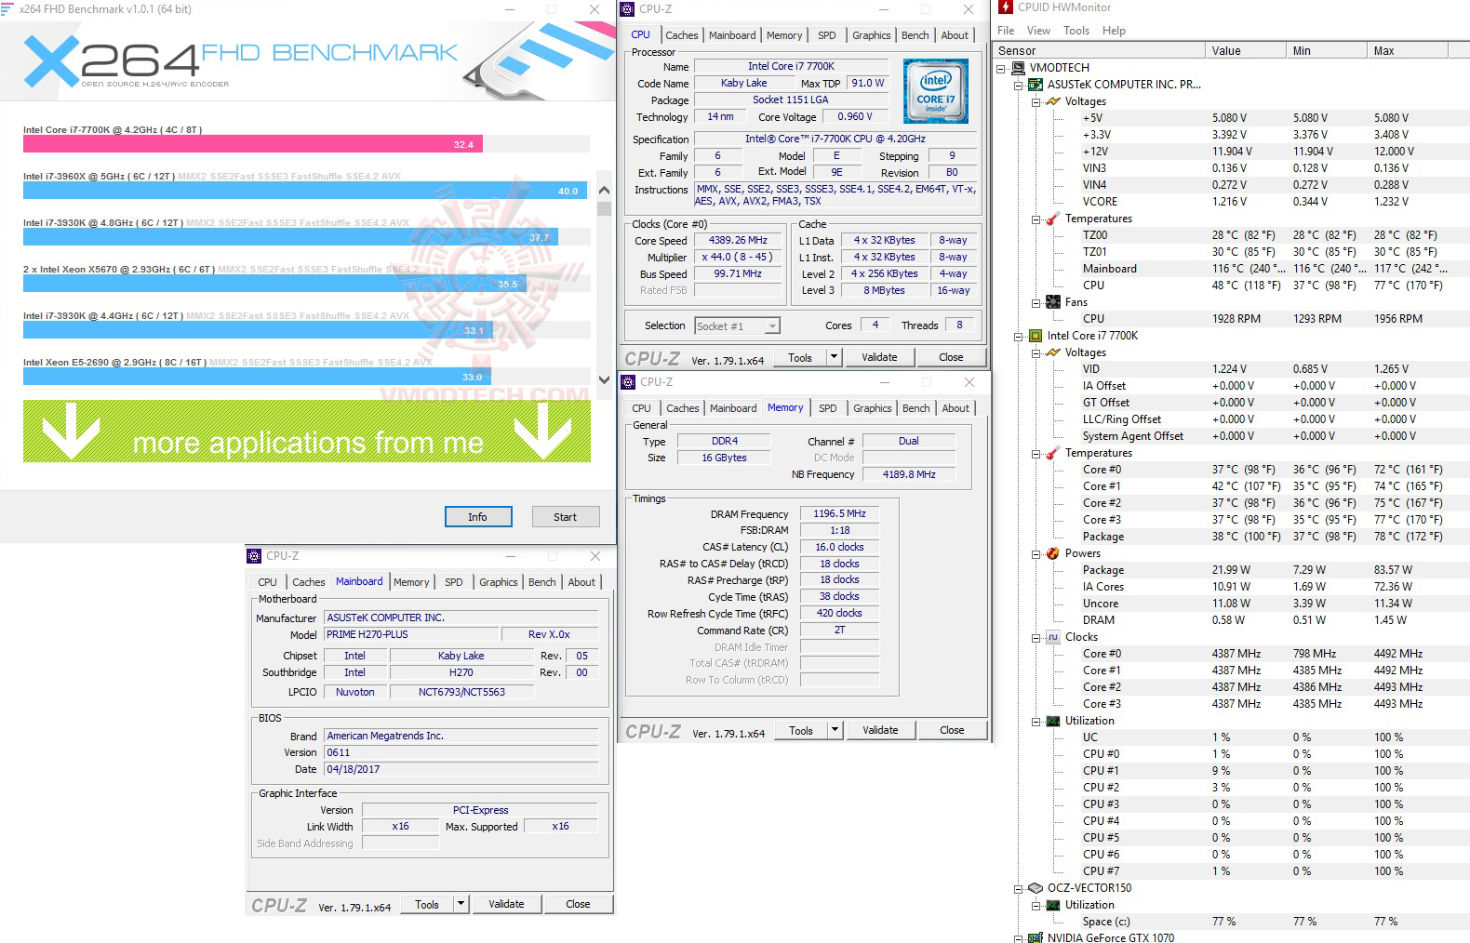Click the NVIDIA GeForce GTX 1070 card icon
This screenshot has width=1470, height=943.
(x=1036, y=937)
